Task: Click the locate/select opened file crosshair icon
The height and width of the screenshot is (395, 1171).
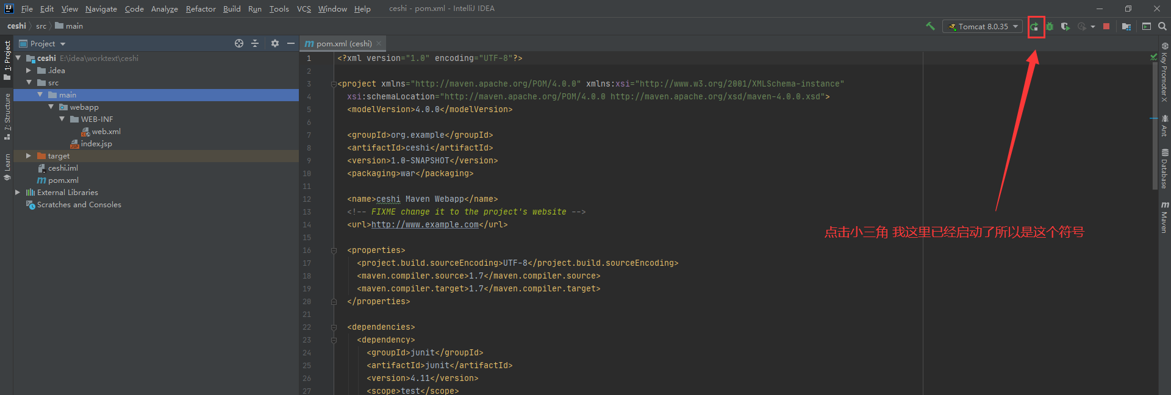Action: pyautogui.click(x=239, y=43)
